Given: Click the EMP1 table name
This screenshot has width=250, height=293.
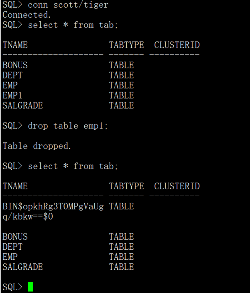Looking at the screenshot, I should pyautogui.click(x=12, y=95).
